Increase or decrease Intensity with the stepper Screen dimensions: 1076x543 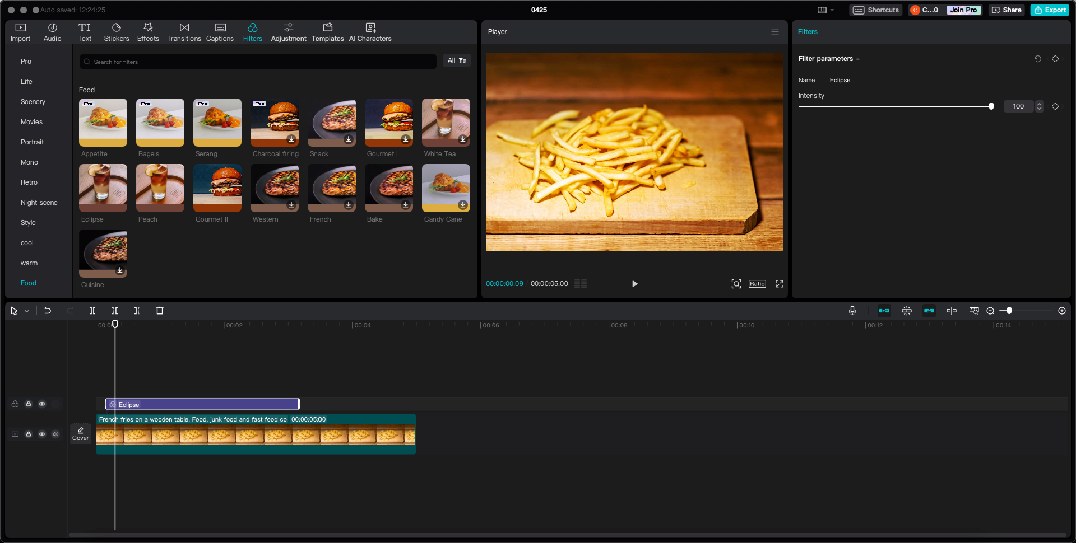pyautogui.click(x=1040, y=106)
